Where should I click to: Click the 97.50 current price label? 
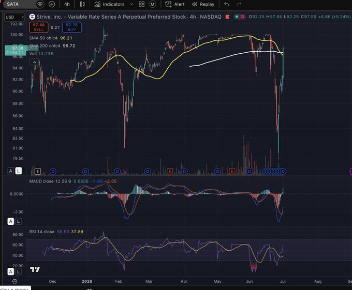15,50
